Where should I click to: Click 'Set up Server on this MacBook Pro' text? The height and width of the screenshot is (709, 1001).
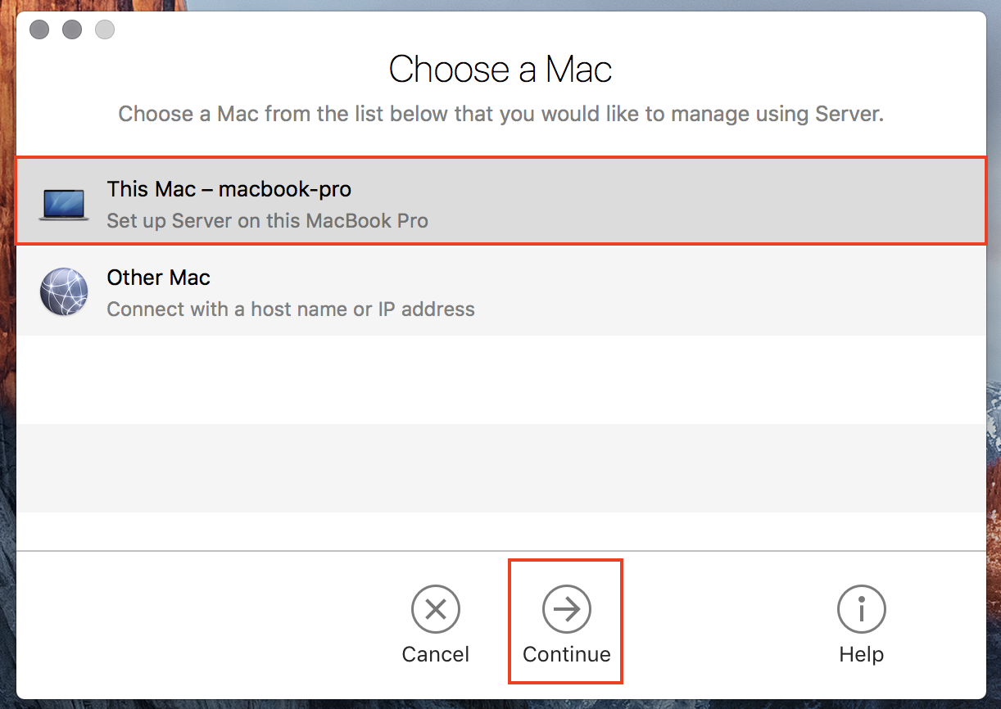267,221
